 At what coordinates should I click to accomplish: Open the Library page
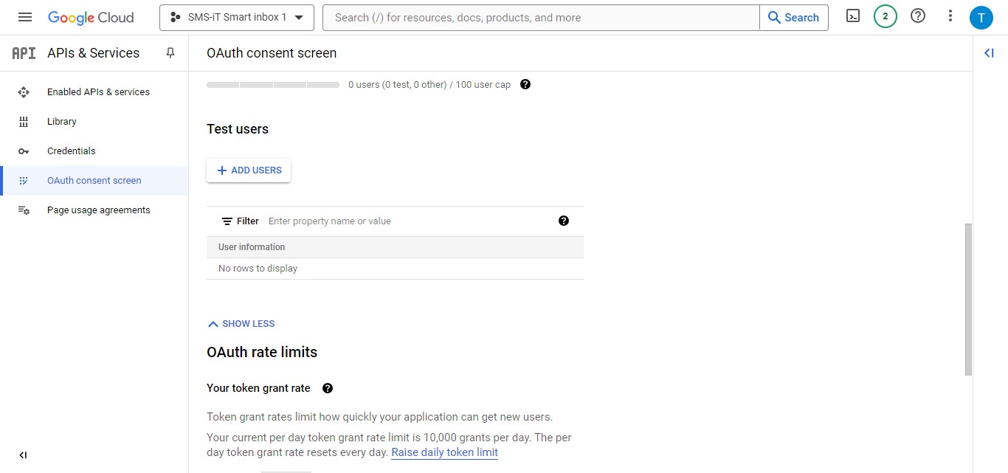[x=61, y=121]
